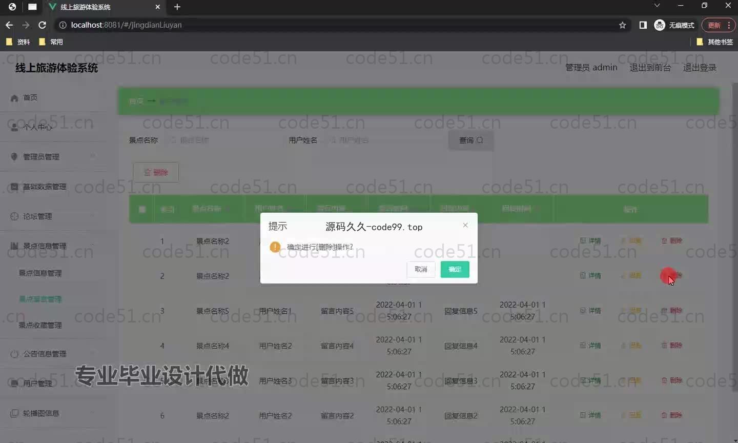This screenshot has width=738, height=443.
Task: Open the tab search chevron in title bar
Action: (657, 6)
